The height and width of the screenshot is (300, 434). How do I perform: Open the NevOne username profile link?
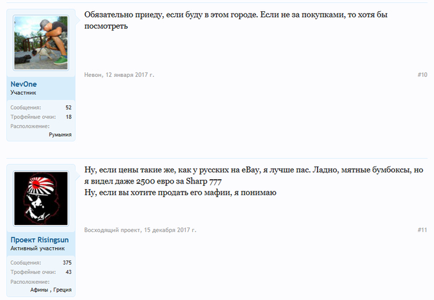click(24, 84)
